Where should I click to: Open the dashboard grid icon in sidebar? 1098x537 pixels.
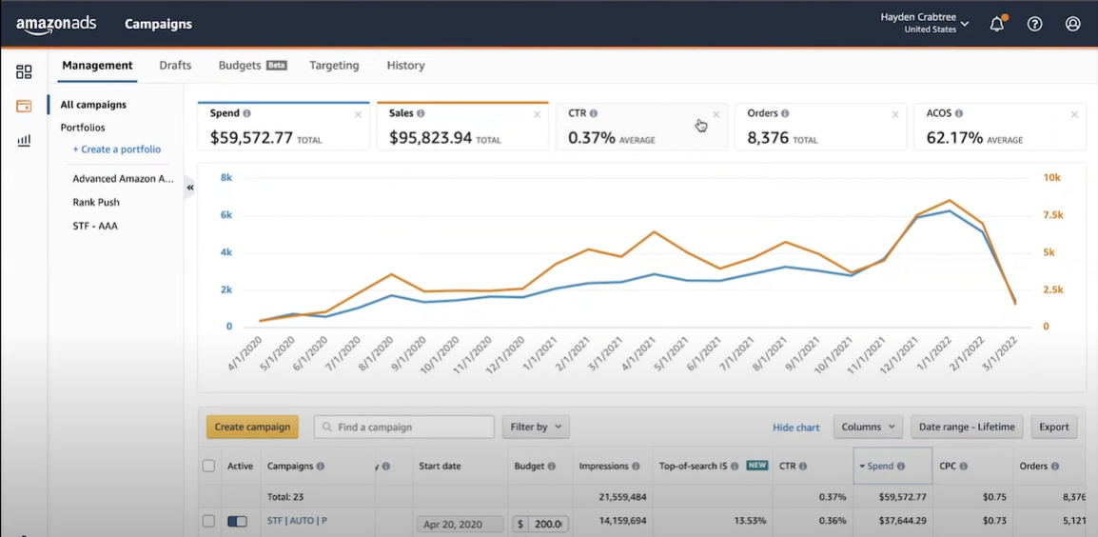click(x=24, y=71)
